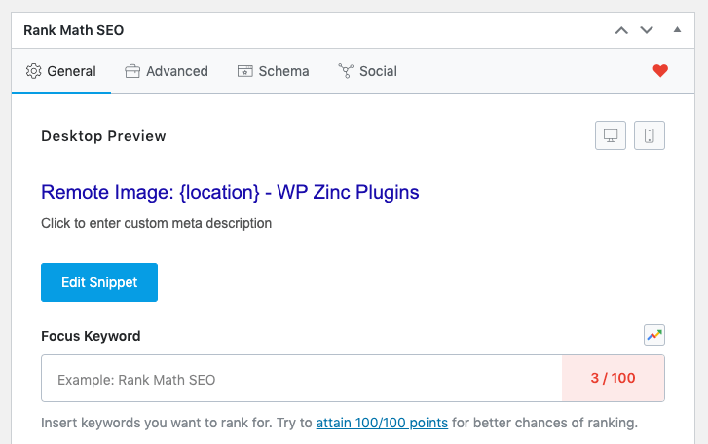708x444 pixels.
Task: Open the attain 100/100 points link
Action: click(382, 423)
